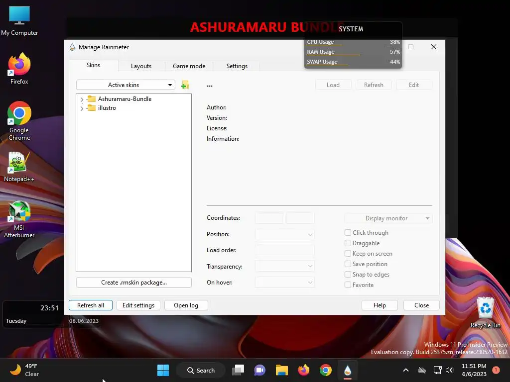The image size is (510, 382).
Task: Switch to the Skins tab
Action: tap(93, 65)
